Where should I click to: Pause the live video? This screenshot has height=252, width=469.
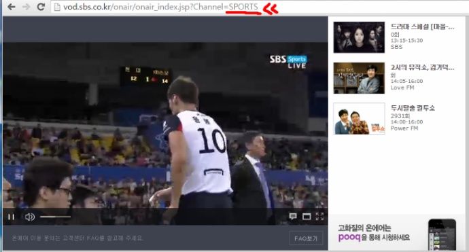click(11, 217)
